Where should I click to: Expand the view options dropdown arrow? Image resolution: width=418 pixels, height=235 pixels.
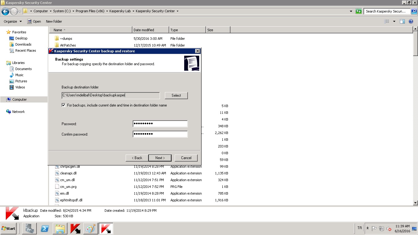click(x=394, y=21)
